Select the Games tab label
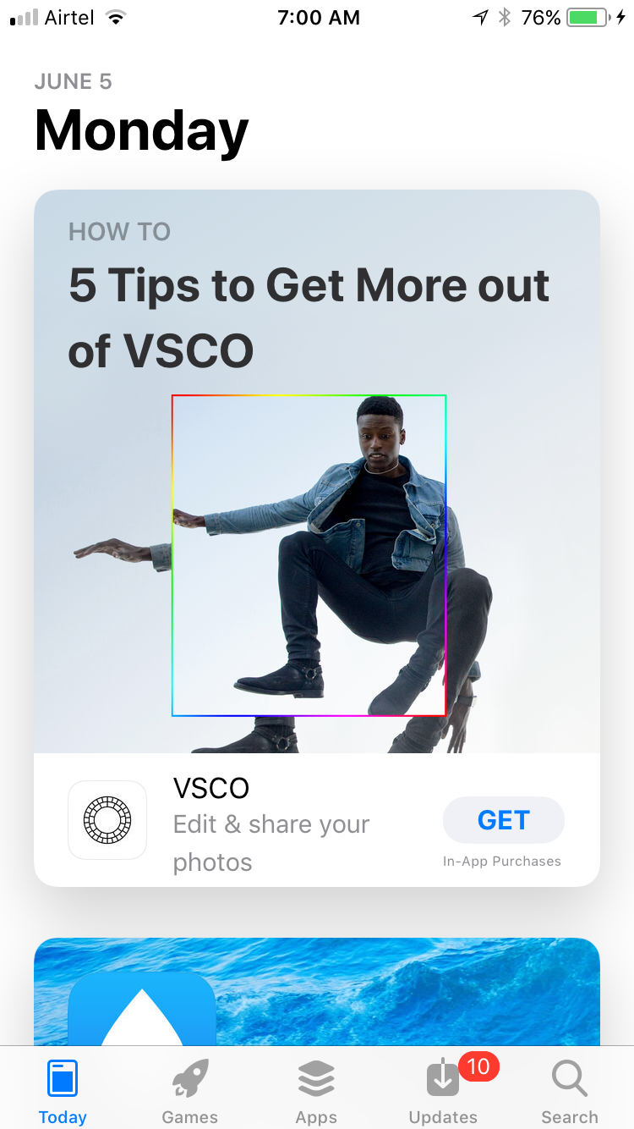The height and width of the screenshot is (1129, 634). [x=189, y=1117]
